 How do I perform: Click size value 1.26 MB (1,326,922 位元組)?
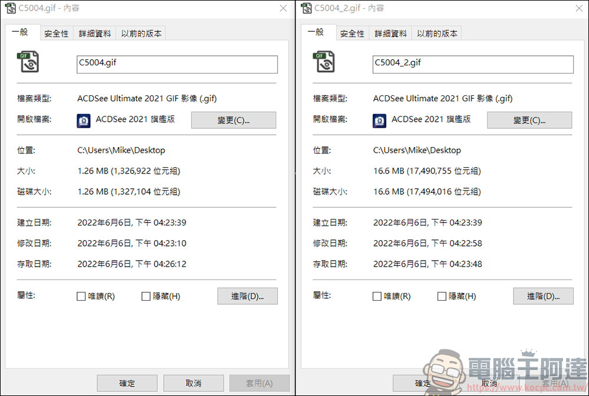click(129, 171)
